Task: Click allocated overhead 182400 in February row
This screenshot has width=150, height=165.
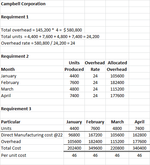Action: point(117,83)
